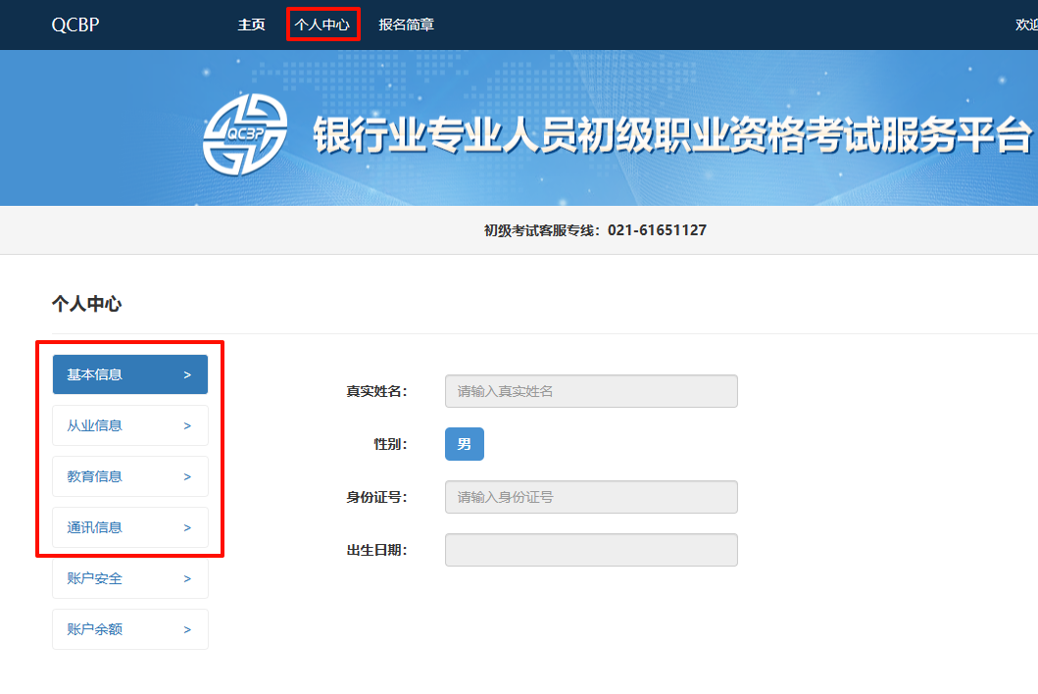Toggle the 男 gender button
Screen dimensions: 1038x694
click(465, 444)
